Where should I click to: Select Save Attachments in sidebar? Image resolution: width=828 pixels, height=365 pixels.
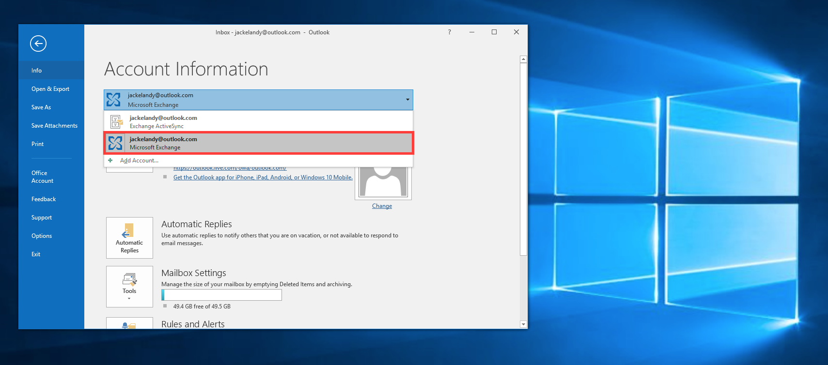[x=51, y=126]
